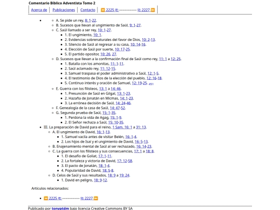This screenshot has height=210, width=280.
Task: Click the bottom rewind arrow icon before 2225
Action: [x=46, y=198]
